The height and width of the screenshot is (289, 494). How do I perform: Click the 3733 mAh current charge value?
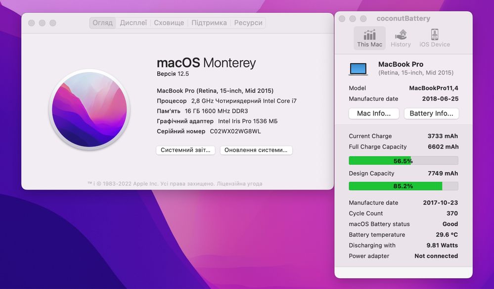443,136
